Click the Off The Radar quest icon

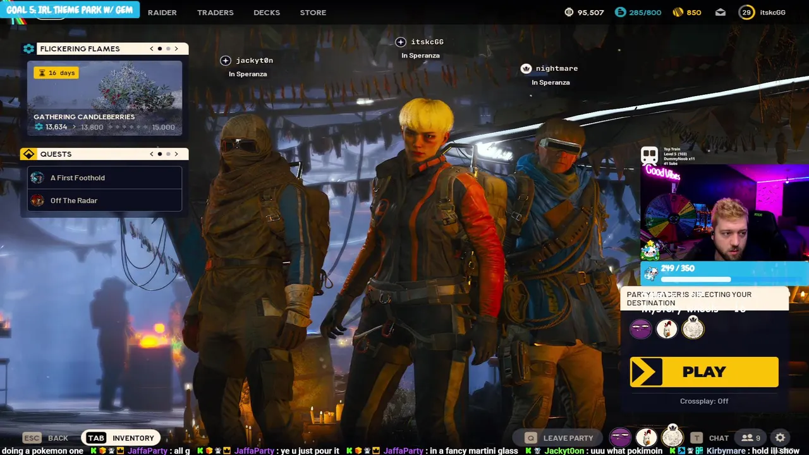point(37,200)
